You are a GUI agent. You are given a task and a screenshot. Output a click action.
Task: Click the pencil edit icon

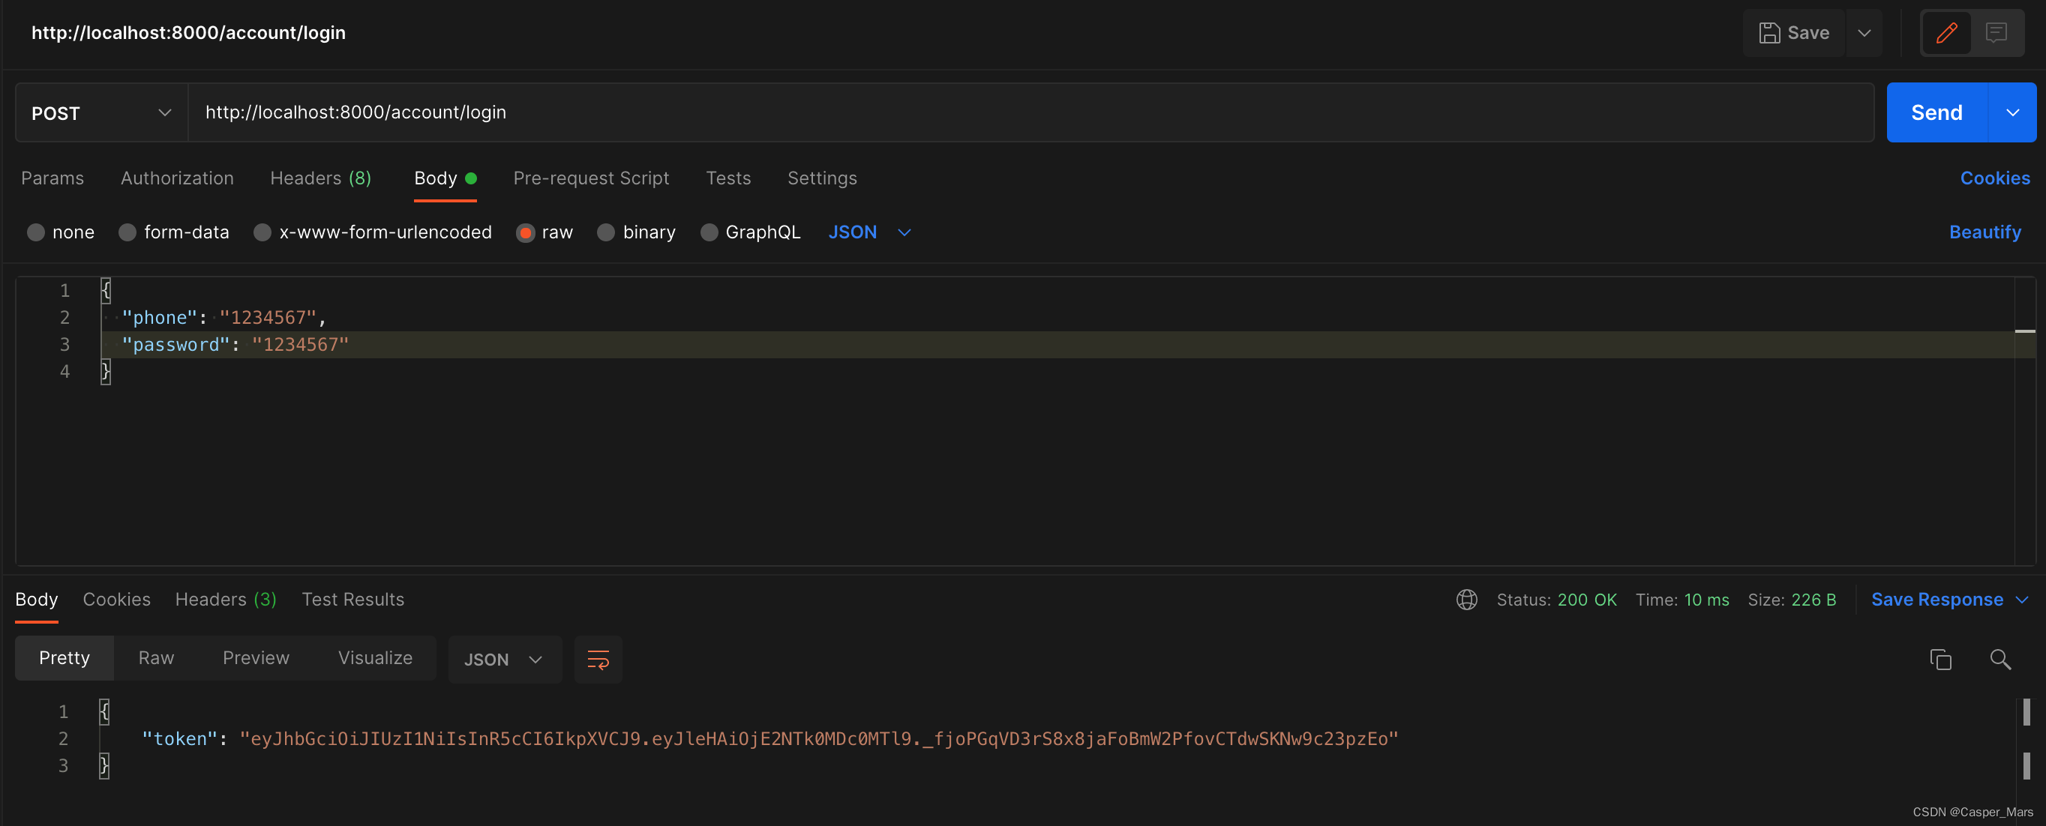1946,32
